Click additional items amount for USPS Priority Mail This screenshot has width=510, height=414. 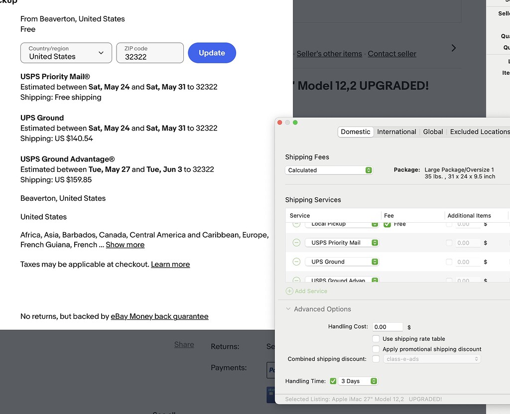point(468,243)
